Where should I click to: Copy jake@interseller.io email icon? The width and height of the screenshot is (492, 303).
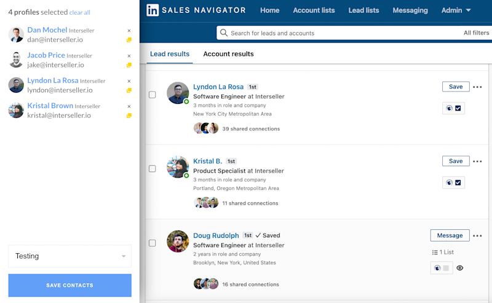coord(129,65)
